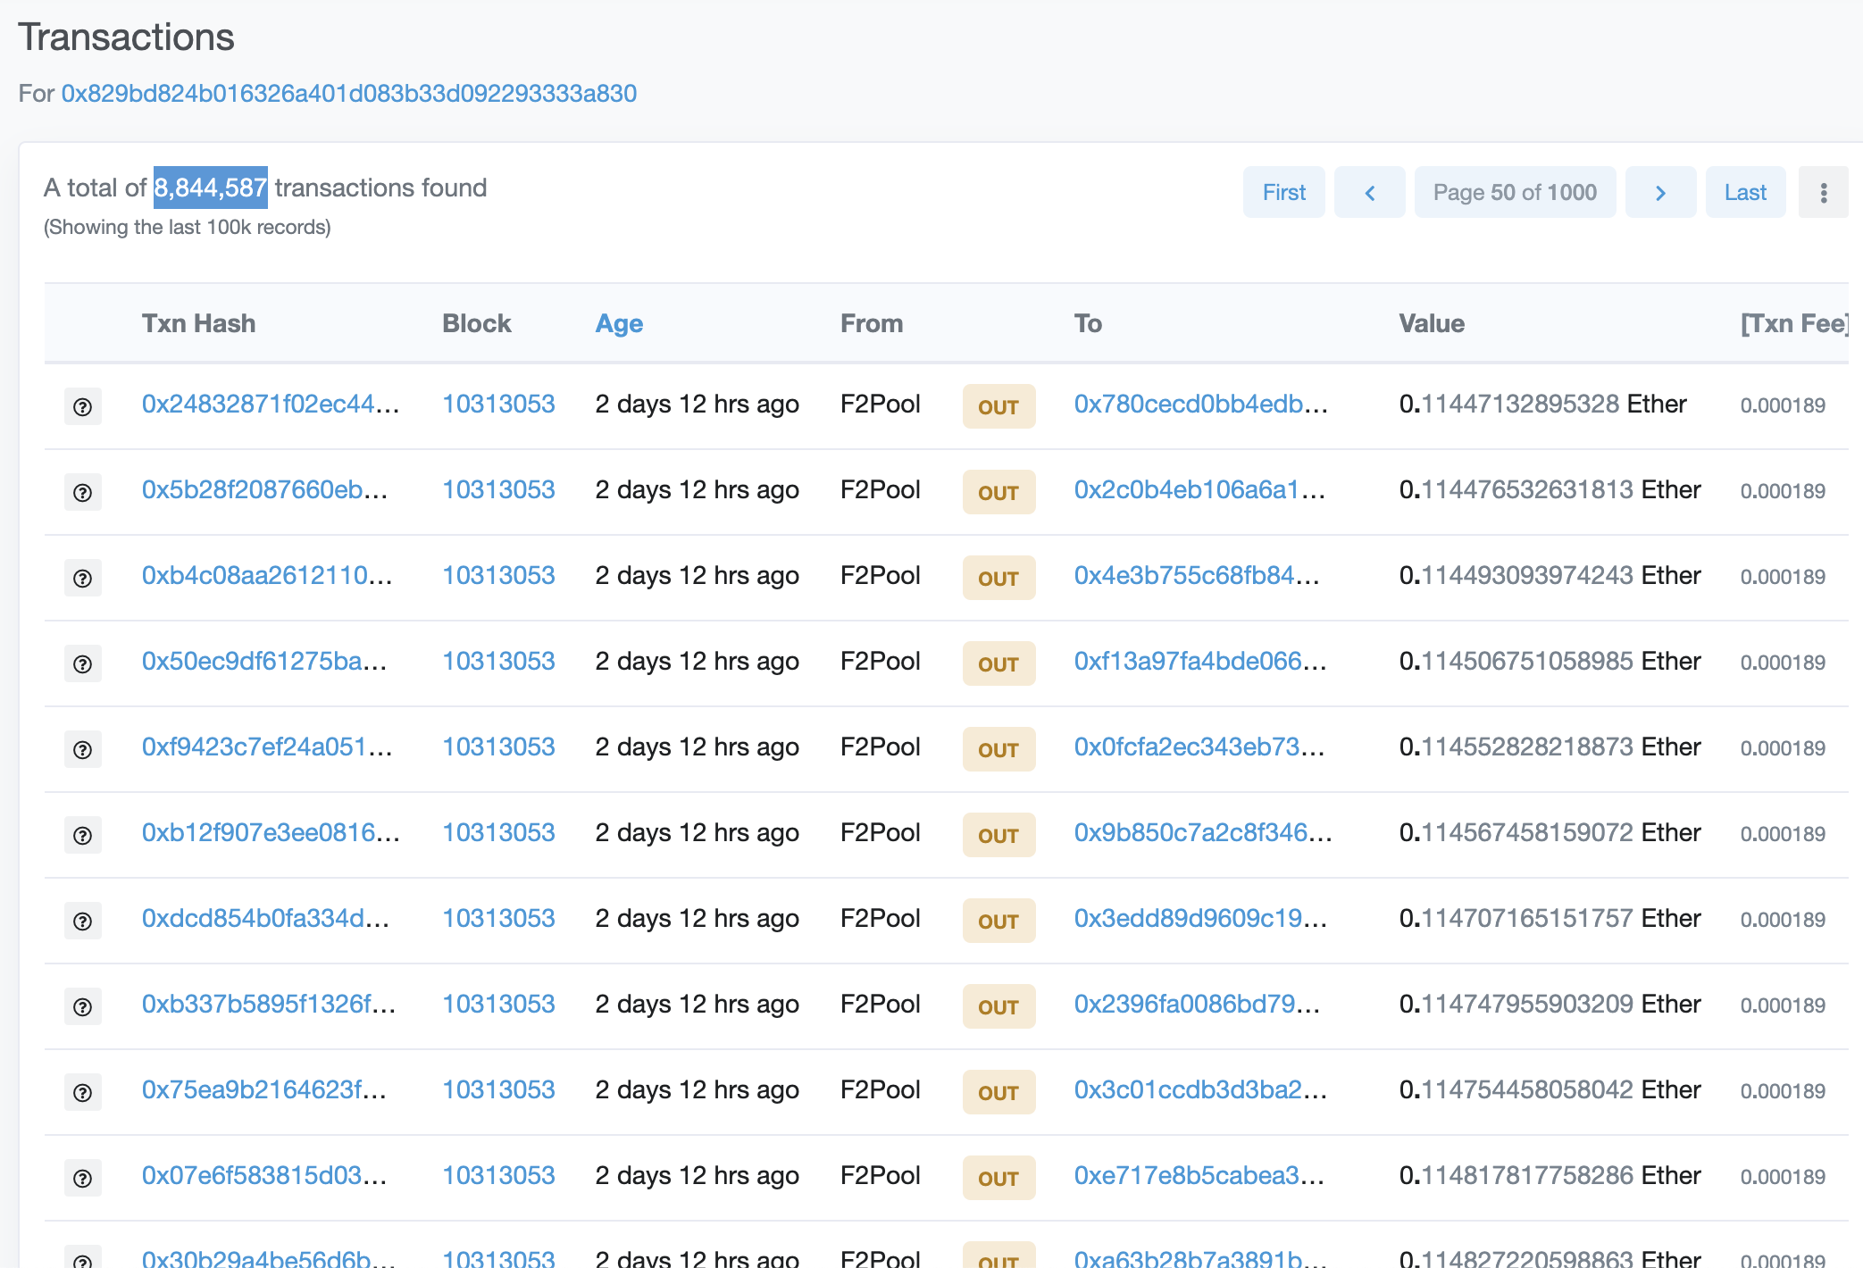Jump to Last page
This screenshot has width=1863, height=1268.
click(x=1745, y=192)
